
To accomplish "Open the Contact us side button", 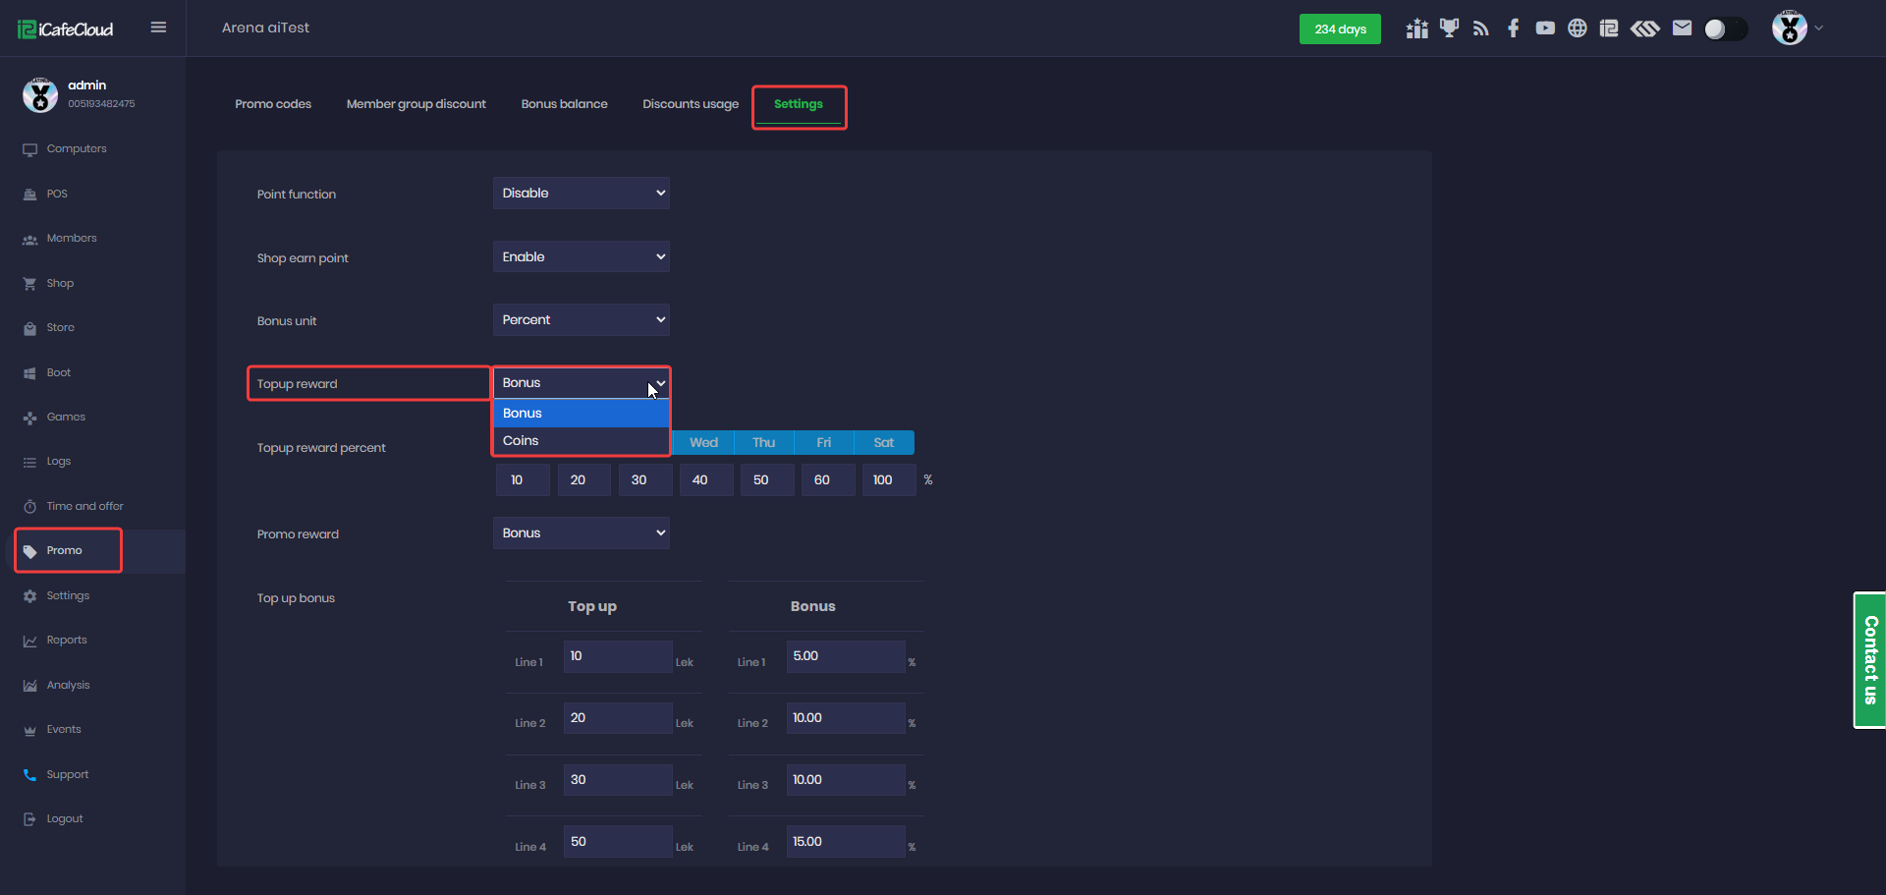I will [1869, 660].
